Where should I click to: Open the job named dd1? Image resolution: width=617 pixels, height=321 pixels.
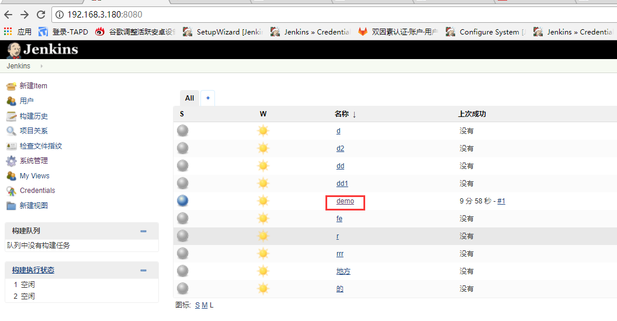click(x=342, y=184)
